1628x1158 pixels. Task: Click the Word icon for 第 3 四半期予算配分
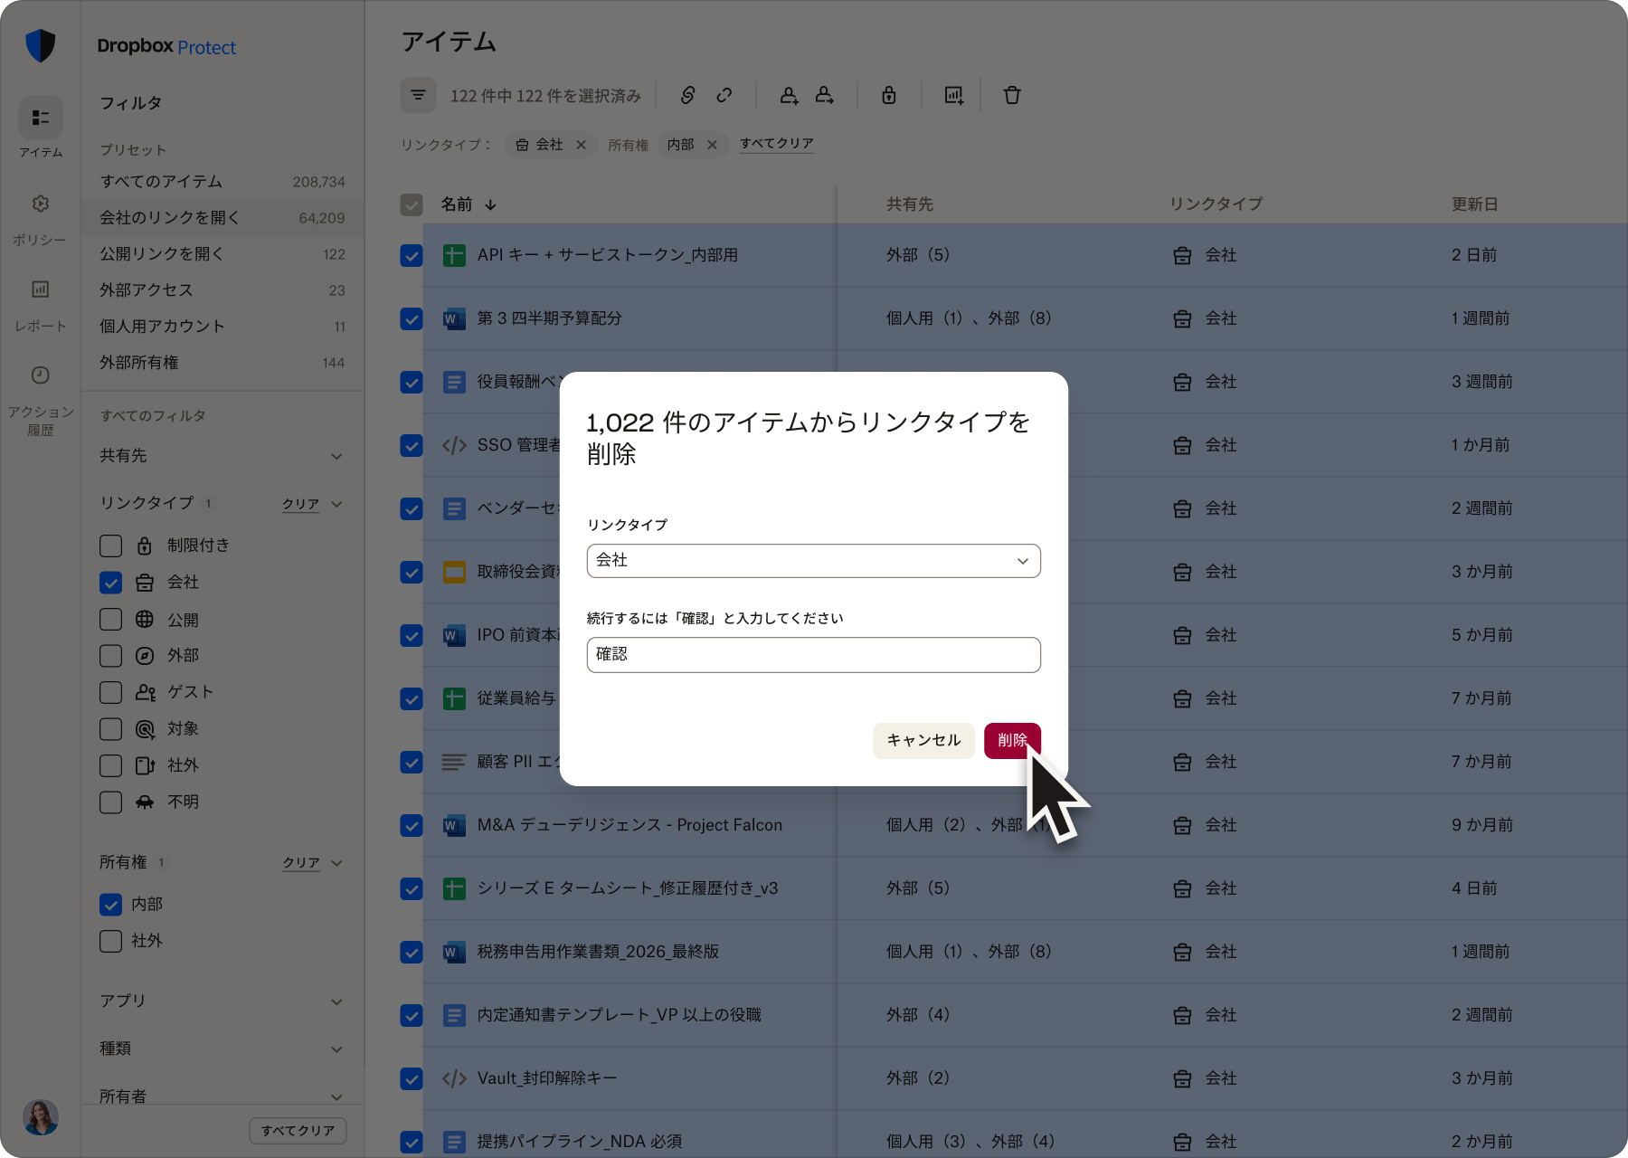coord(454,318)
